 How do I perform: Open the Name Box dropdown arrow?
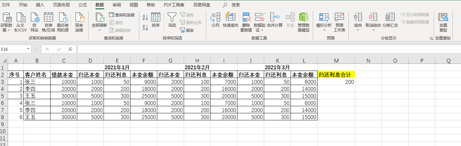point(28,49)
